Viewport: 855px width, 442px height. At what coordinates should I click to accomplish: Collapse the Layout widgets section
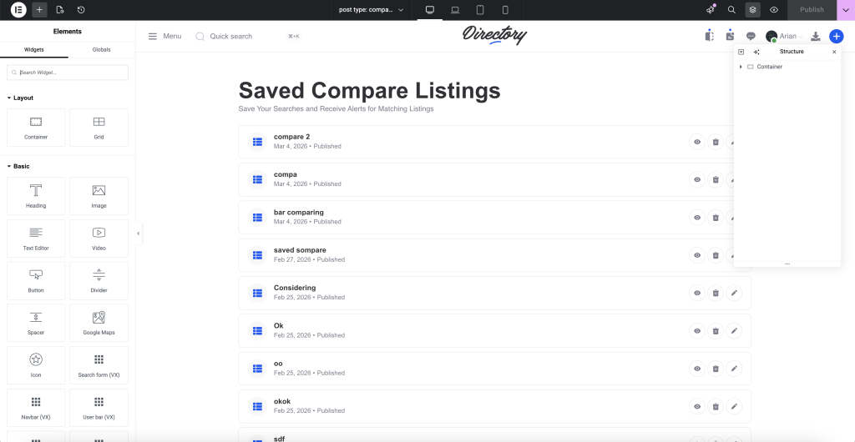9,98
